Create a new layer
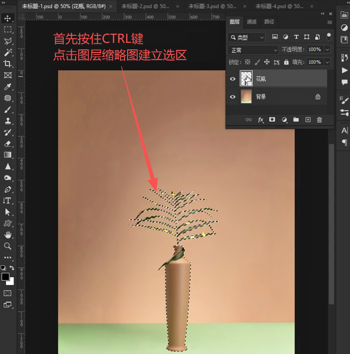 point(308,120)
